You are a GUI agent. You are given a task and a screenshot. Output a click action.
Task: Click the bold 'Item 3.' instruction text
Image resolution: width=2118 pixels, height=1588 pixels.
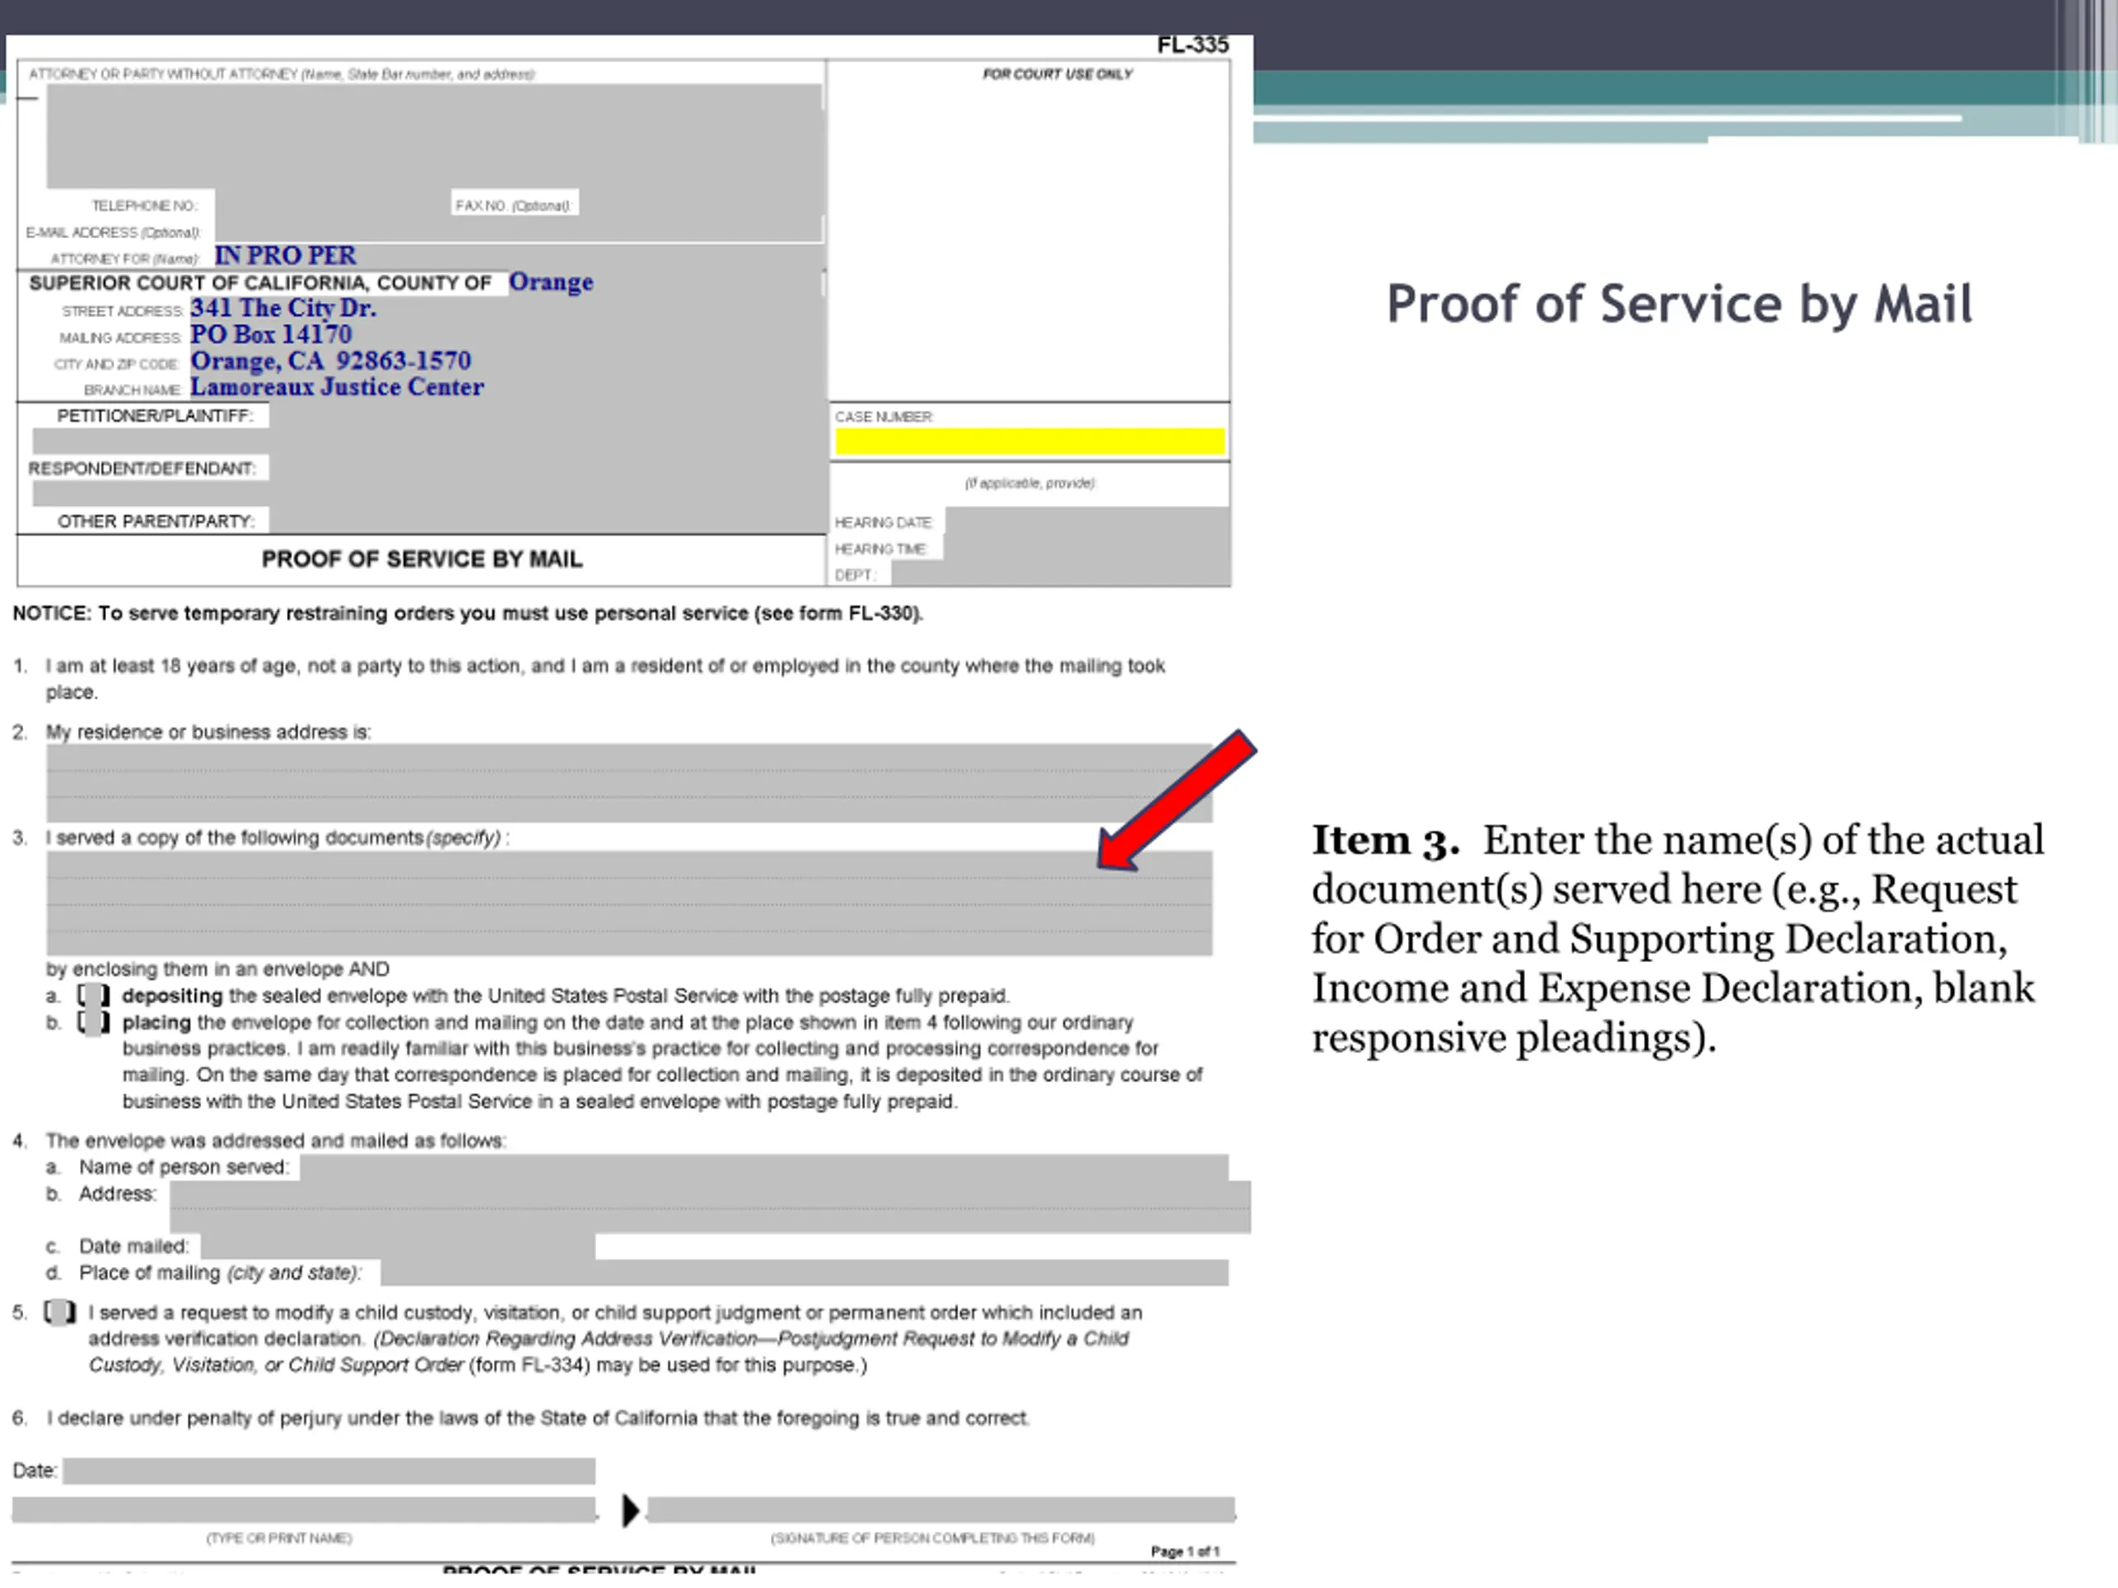pos(1386,840)
